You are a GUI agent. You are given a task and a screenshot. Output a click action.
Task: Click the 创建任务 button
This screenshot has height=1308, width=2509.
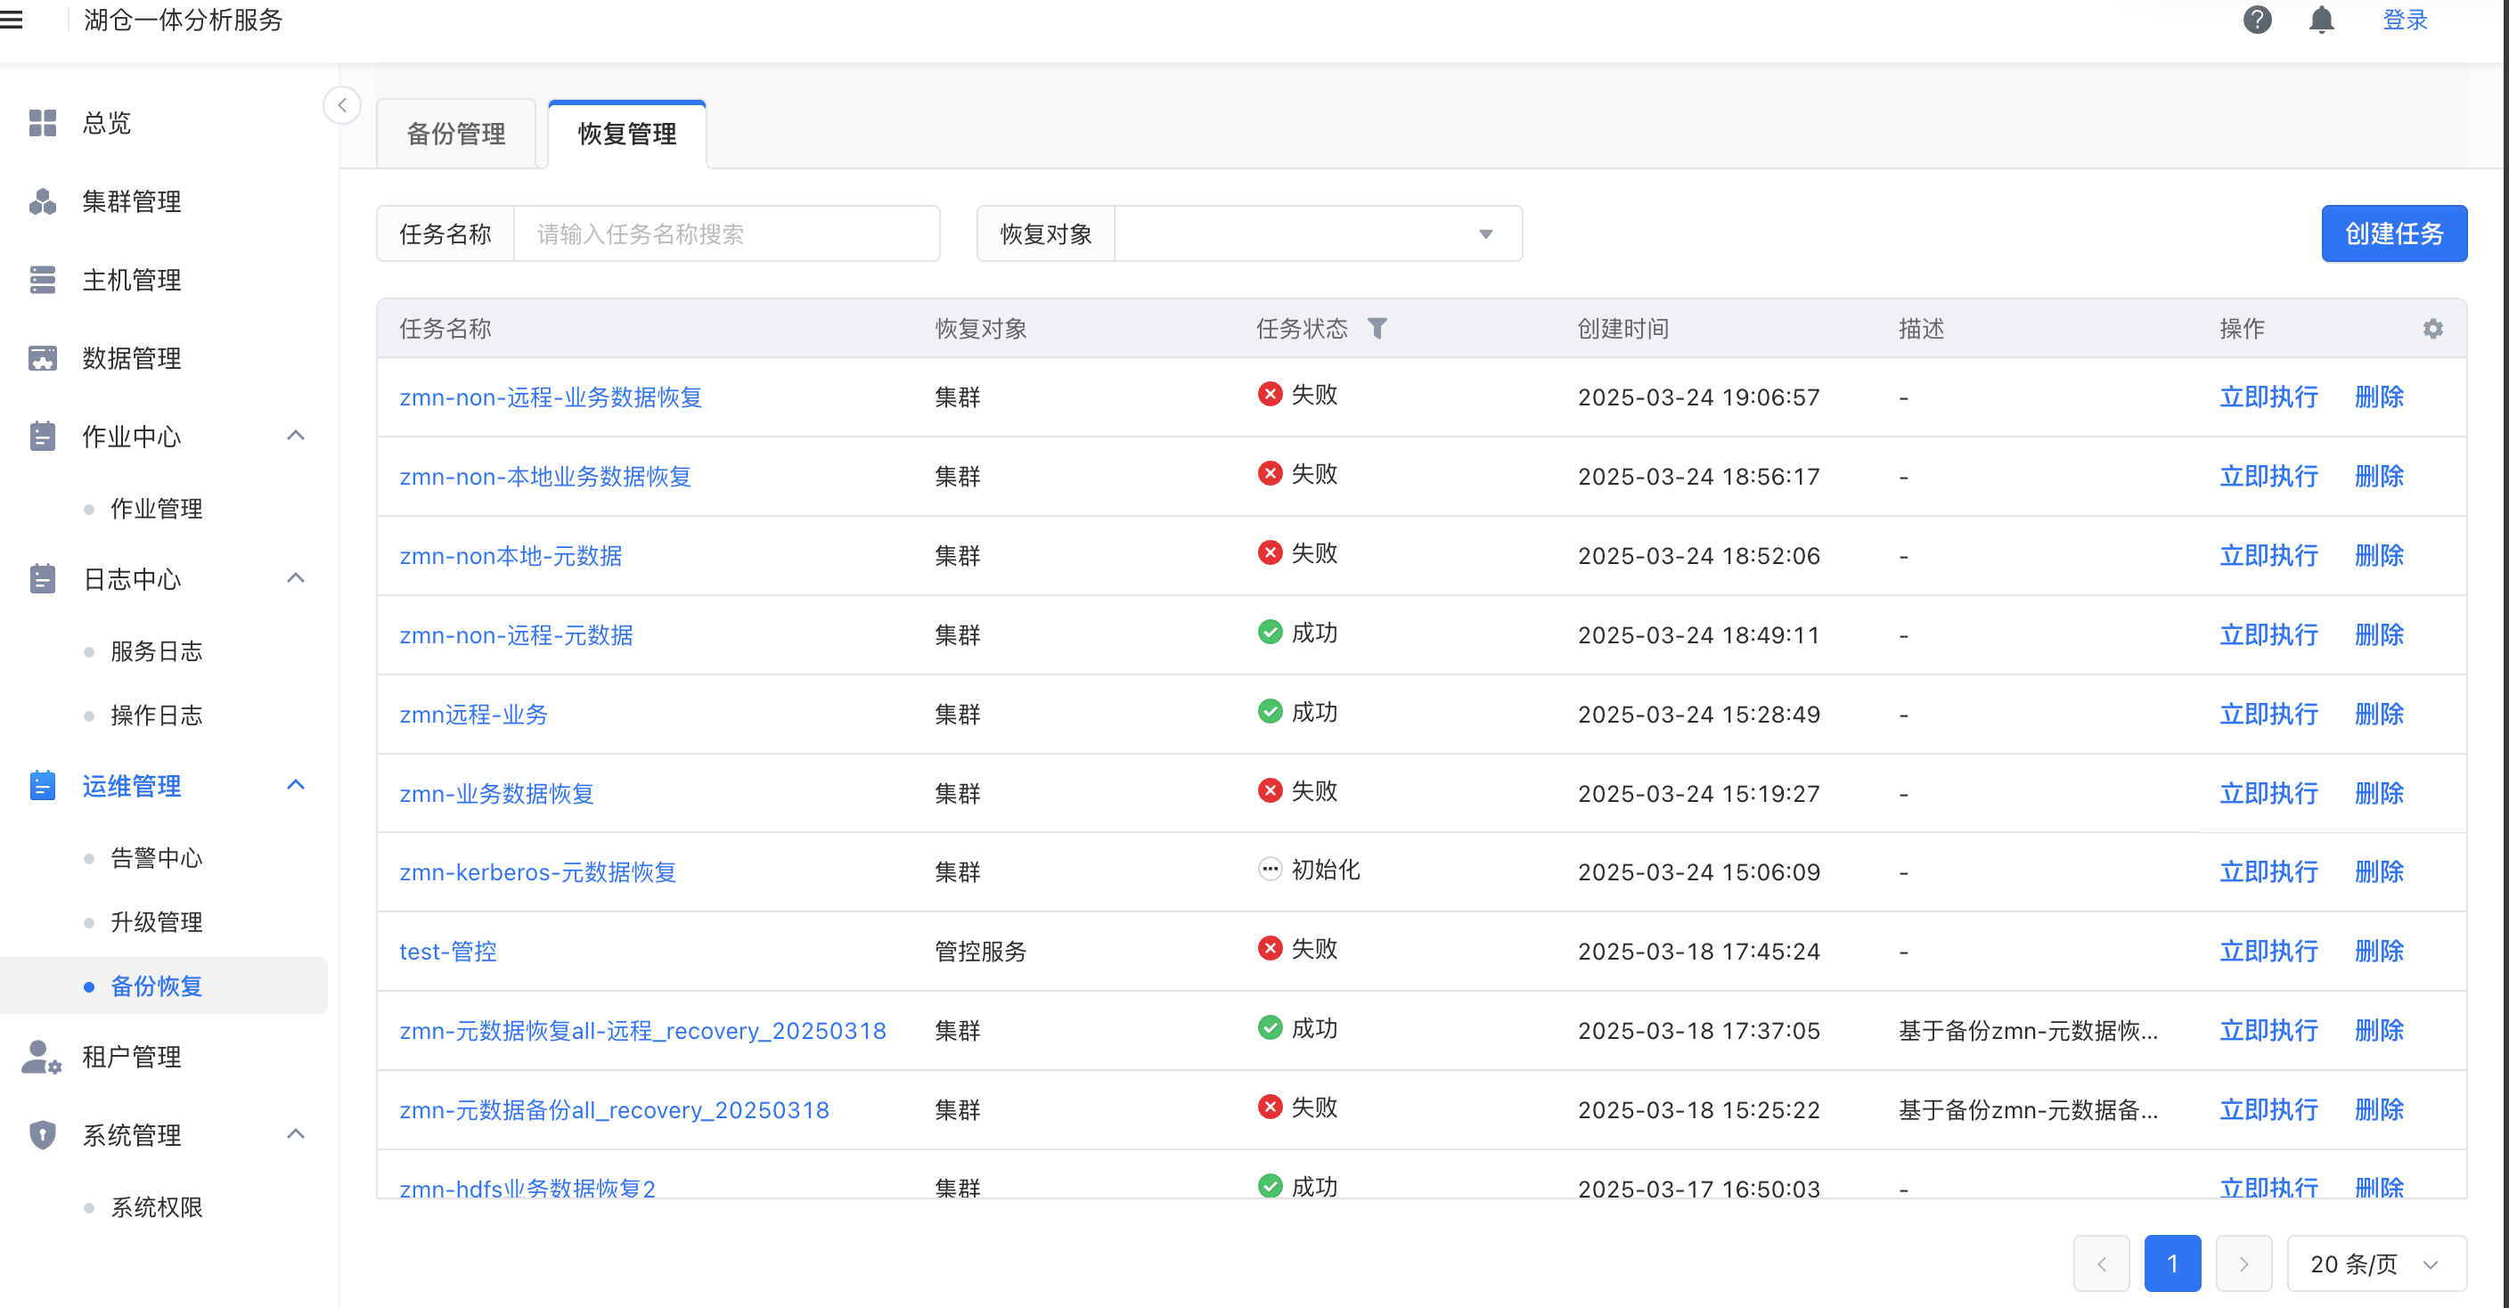tap(2393, 233)
